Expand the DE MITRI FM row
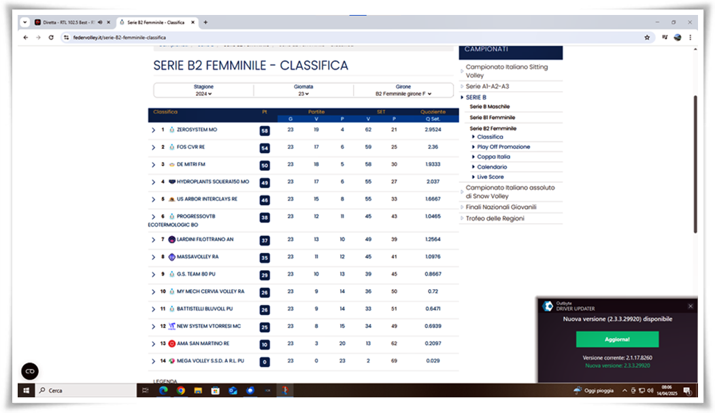 153,165
